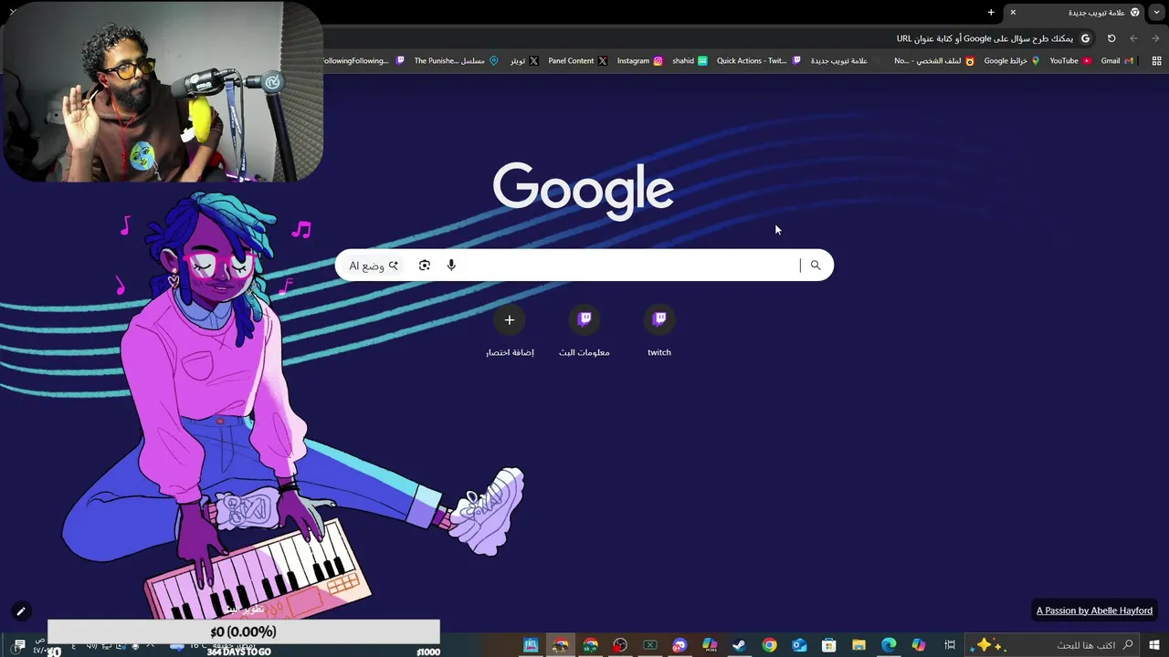1169x657 pixels.
Task: Click the customize page pencil icon
Action: click(20, 611)
